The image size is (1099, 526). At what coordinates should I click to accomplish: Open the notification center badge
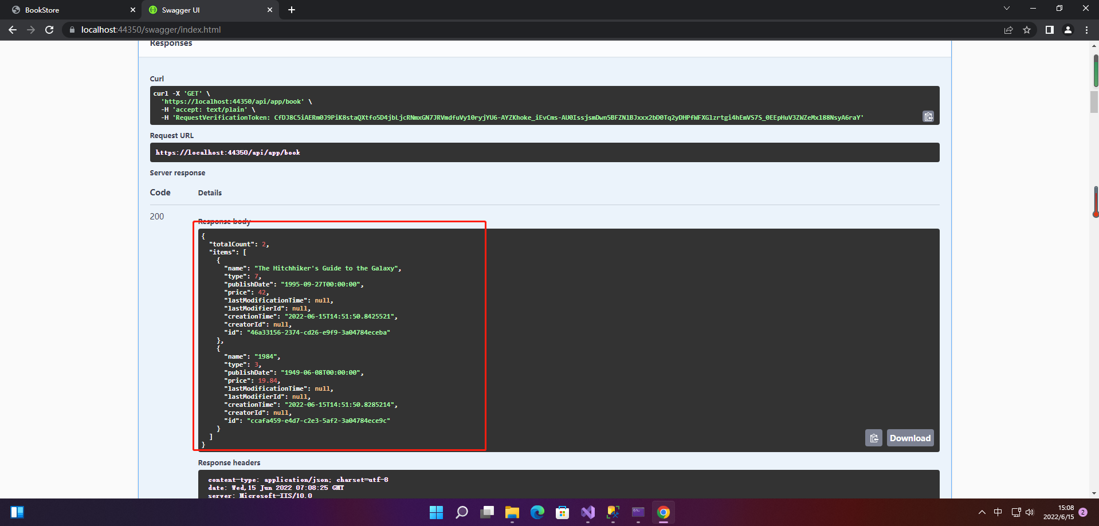[x=1083, y=512]
